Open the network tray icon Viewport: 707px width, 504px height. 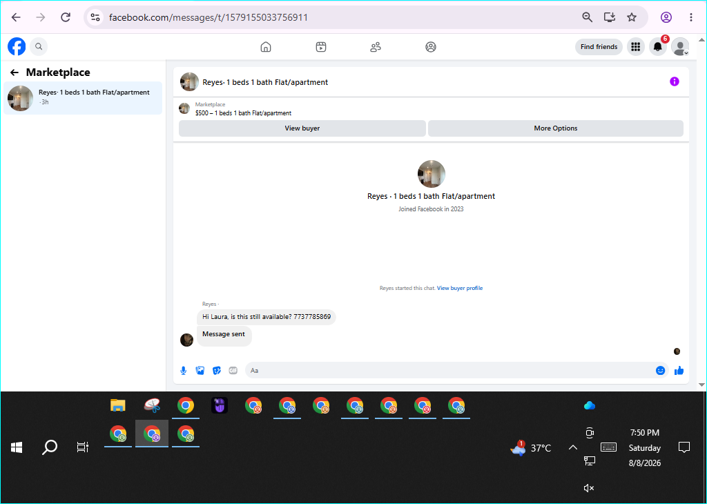pyautogui.click(x=590, y=461)
